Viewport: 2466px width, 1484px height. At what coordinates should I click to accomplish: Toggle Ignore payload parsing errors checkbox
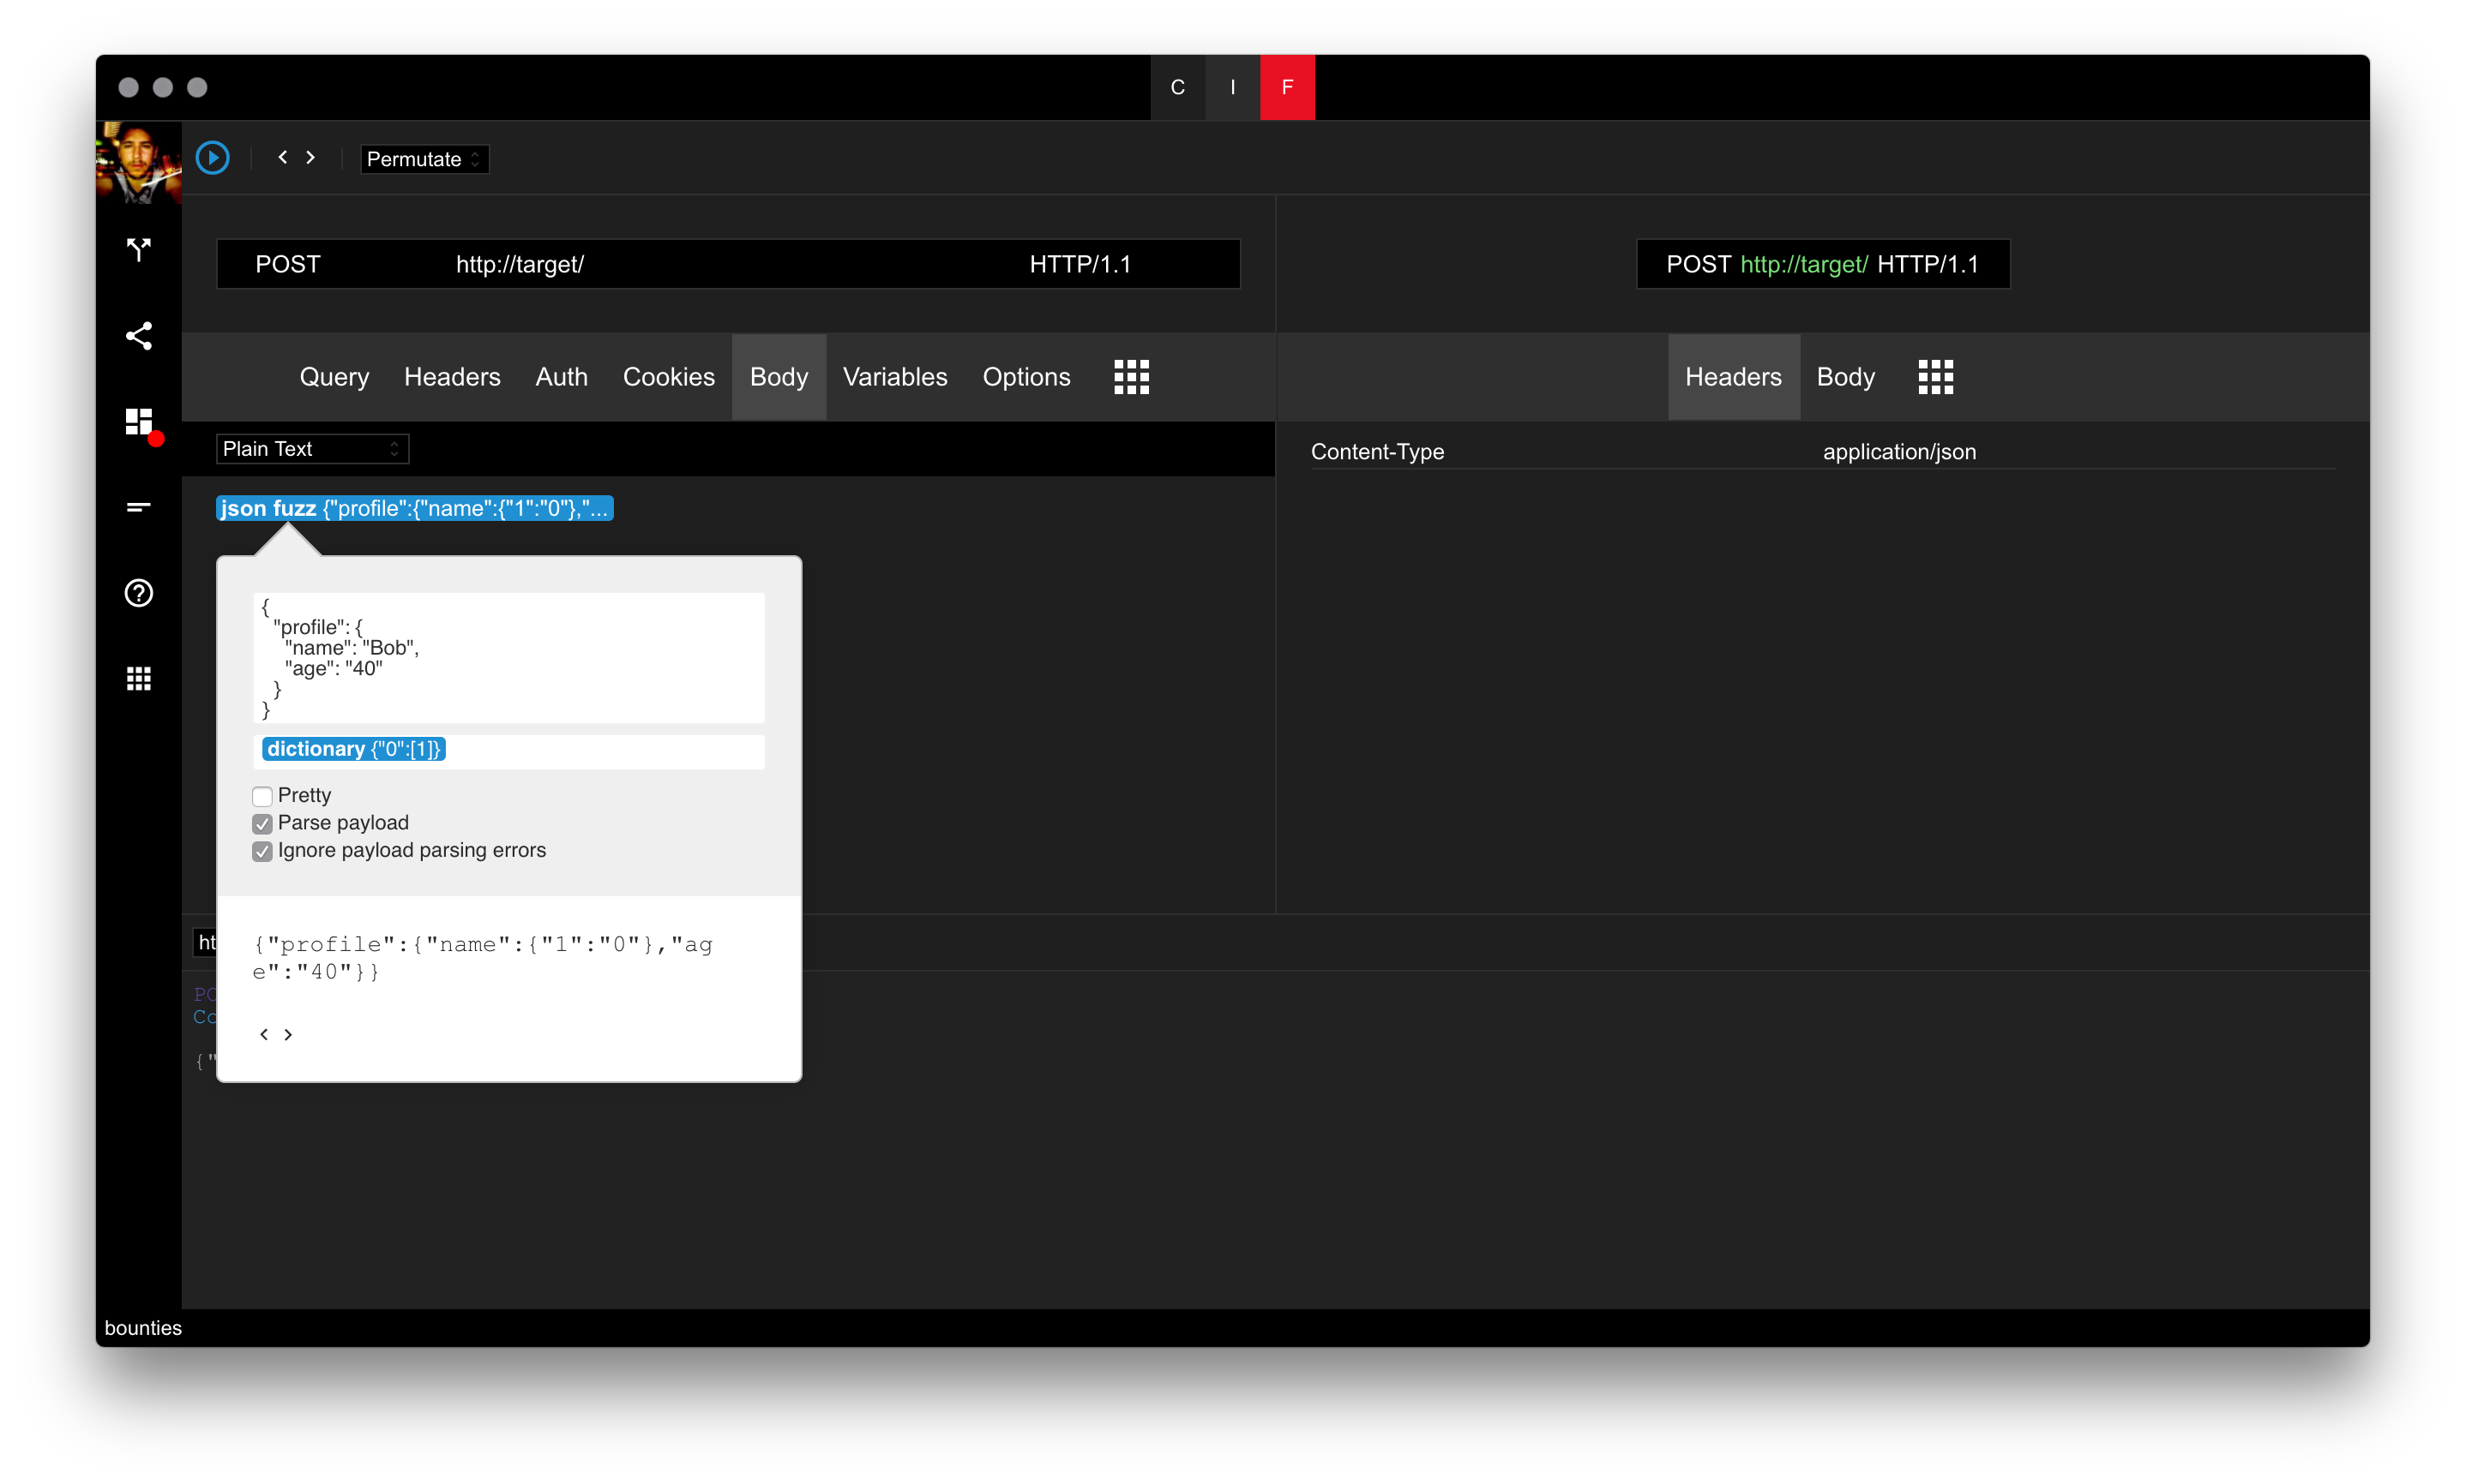(262, 851)
